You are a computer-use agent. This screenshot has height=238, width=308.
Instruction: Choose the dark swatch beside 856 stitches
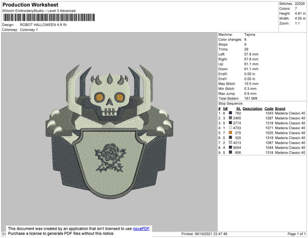(x=230, y=152)
